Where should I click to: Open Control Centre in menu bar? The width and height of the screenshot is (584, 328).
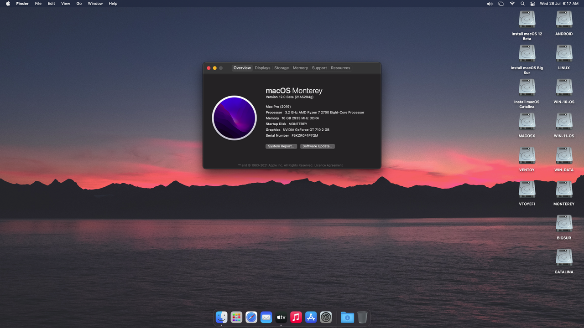pyautogui.click(x=532, y=3)
